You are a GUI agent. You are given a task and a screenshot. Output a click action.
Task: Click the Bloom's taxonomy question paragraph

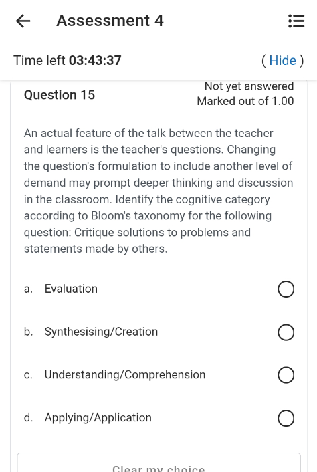(x=158, y=191)
